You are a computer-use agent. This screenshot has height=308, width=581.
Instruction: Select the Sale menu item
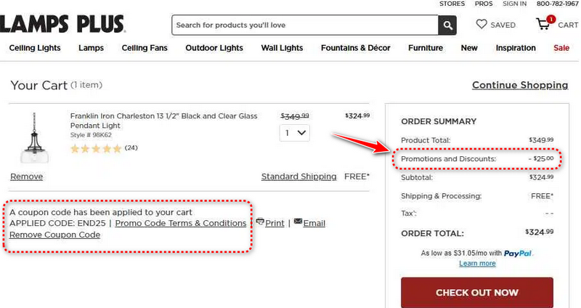(561, 48)
